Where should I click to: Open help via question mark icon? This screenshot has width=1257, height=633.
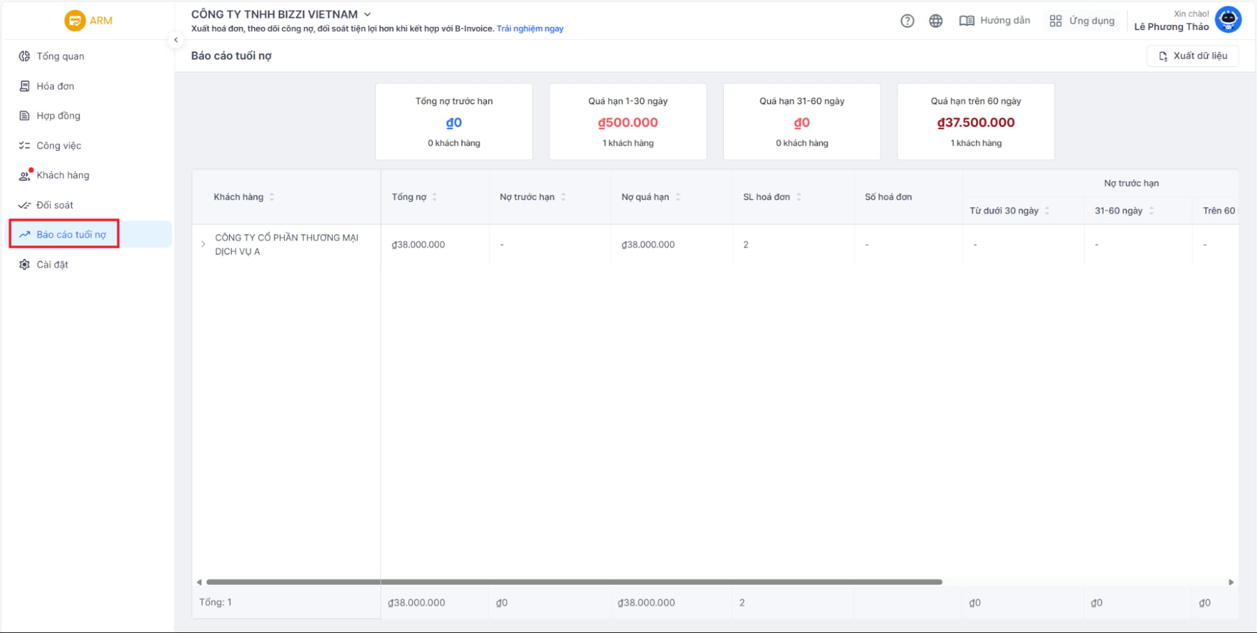tap(907, 21)
